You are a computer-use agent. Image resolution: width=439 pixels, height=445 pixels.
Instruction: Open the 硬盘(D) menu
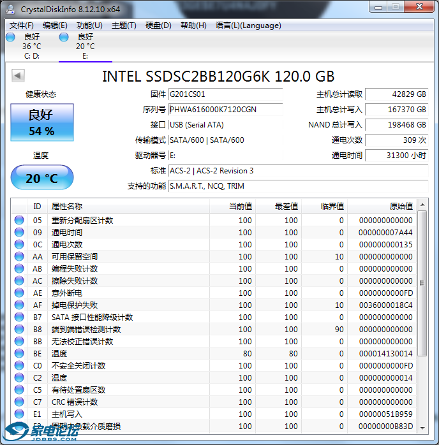158,26
